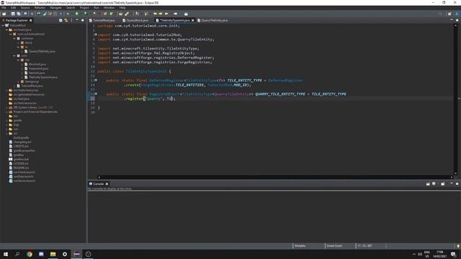Open the Source menu
The image size is (461, 259).
click(25, 8)
